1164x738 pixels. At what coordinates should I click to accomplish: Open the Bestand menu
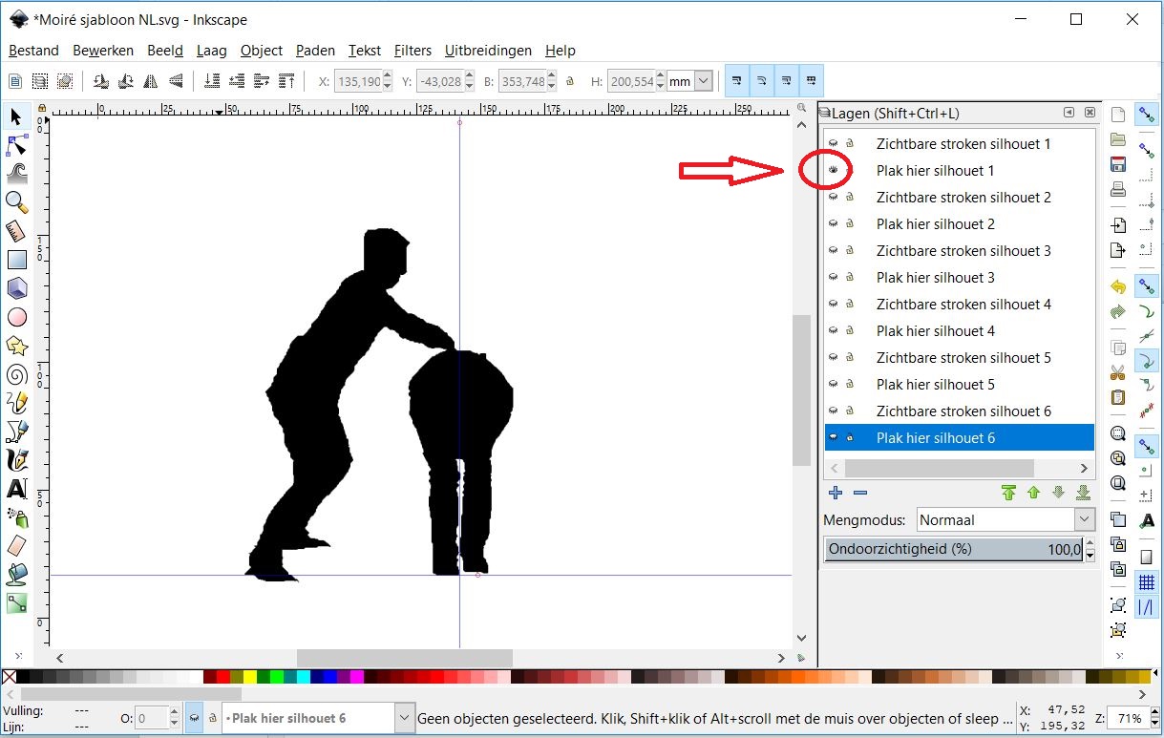33,51
